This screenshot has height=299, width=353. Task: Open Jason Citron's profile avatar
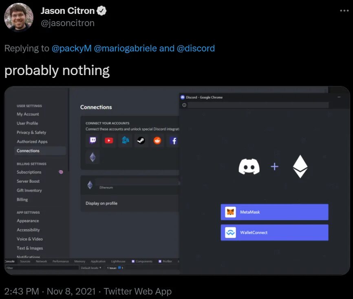click(x=19, y=18)
